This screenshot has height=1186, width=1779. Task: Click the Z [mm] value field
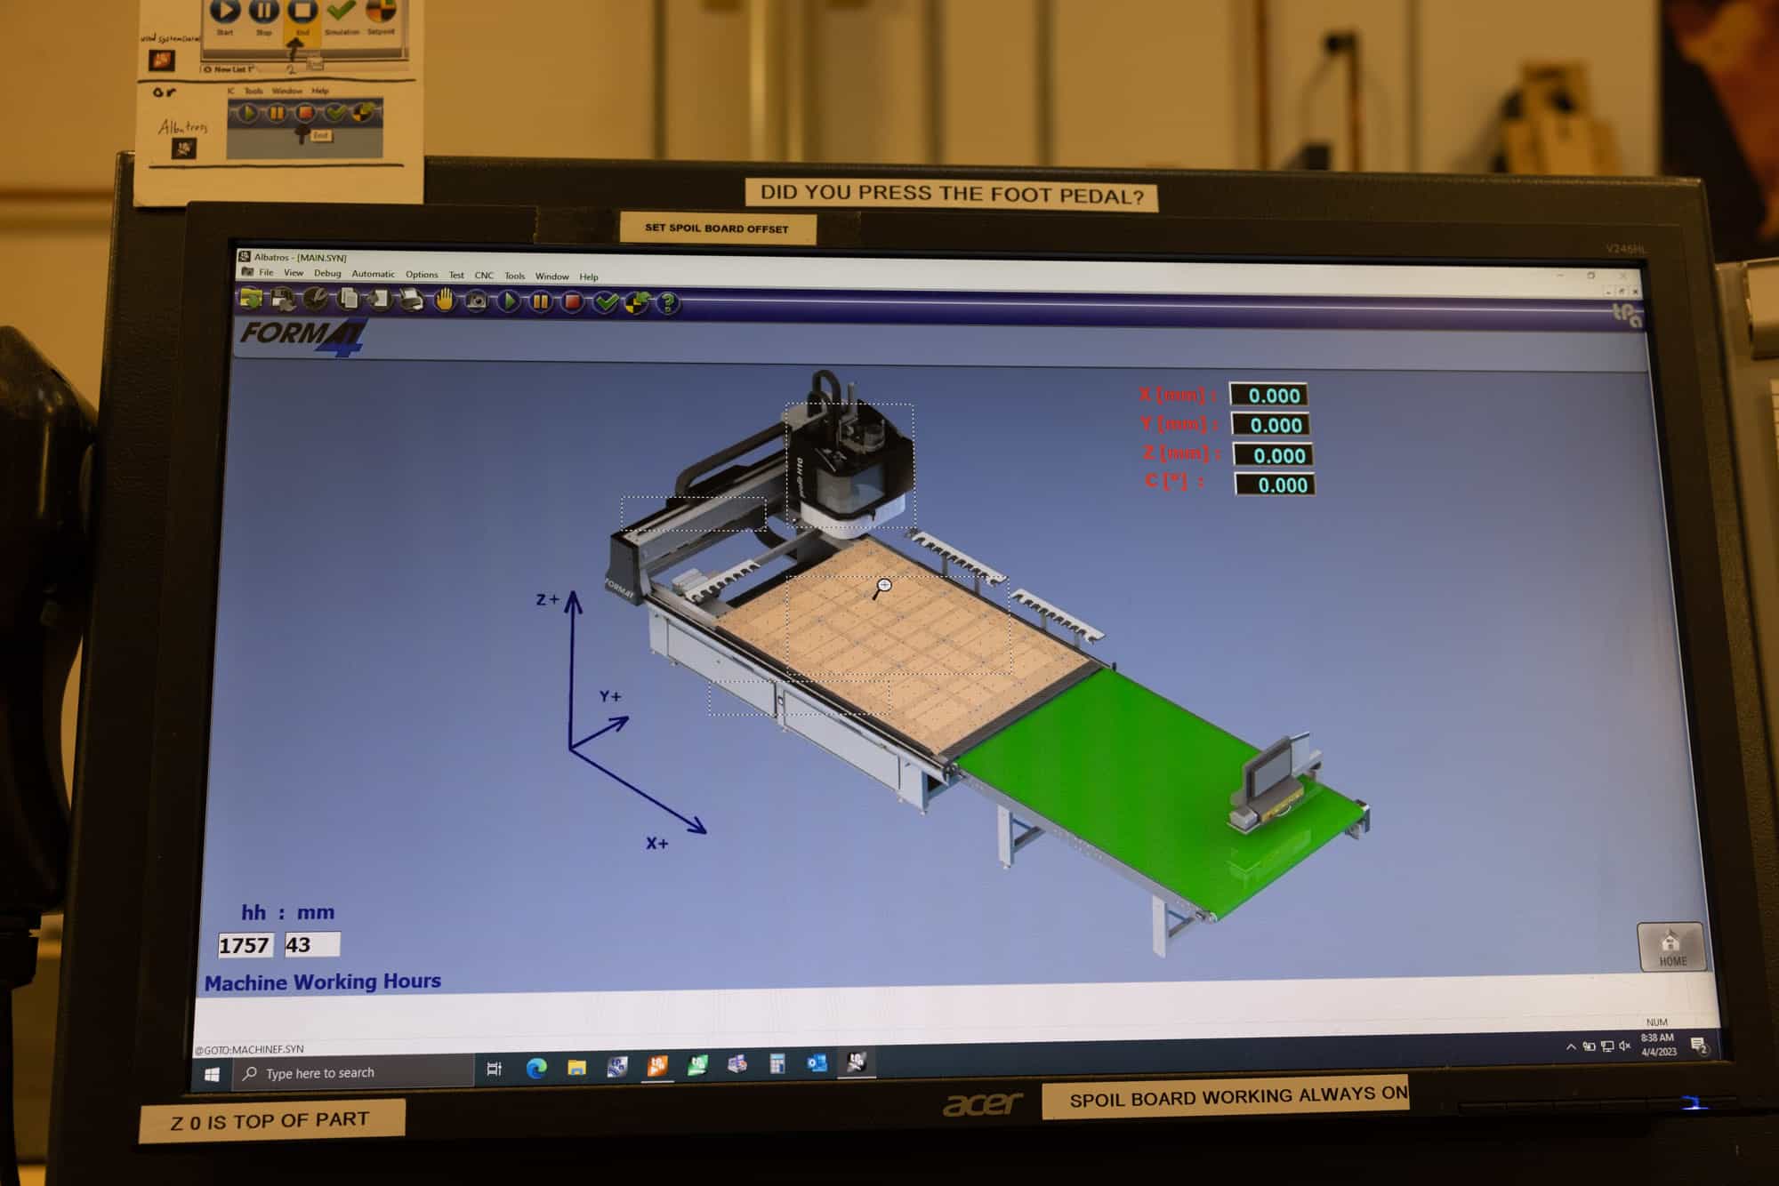[x=1275, y=455]
